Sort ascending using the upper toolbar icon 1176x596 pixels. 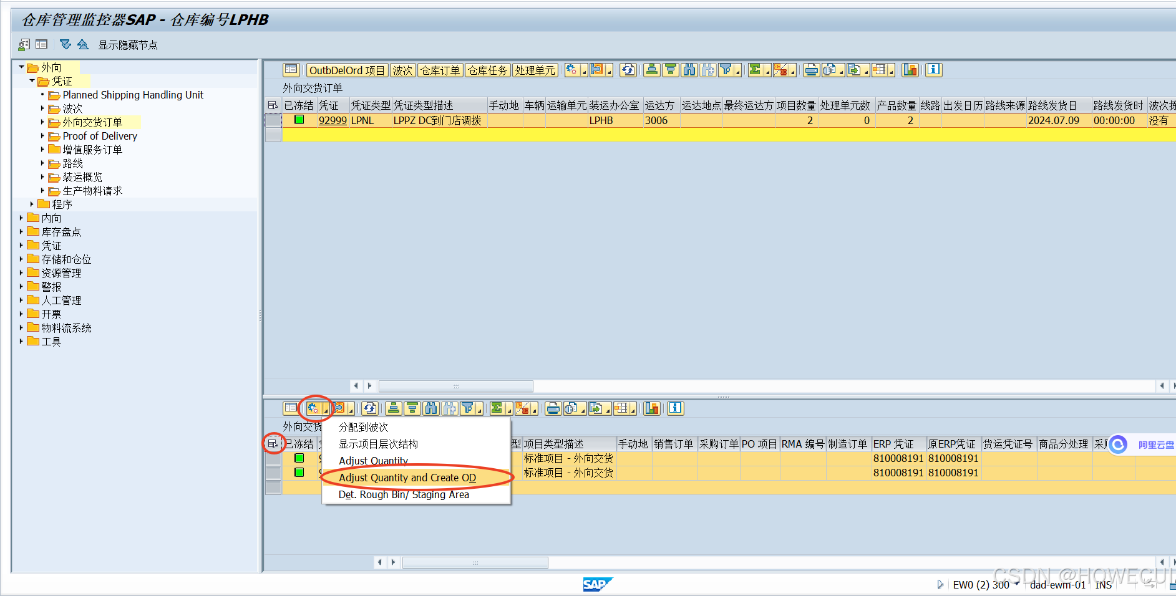pos(652,70)
